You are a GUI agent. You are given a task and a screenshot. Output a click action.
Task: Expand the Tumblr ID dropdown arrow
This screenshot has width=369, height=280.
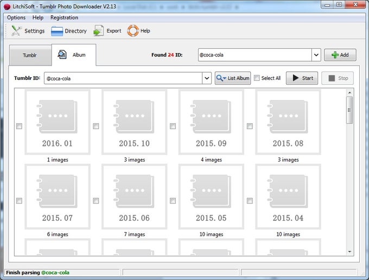point(207,78)
